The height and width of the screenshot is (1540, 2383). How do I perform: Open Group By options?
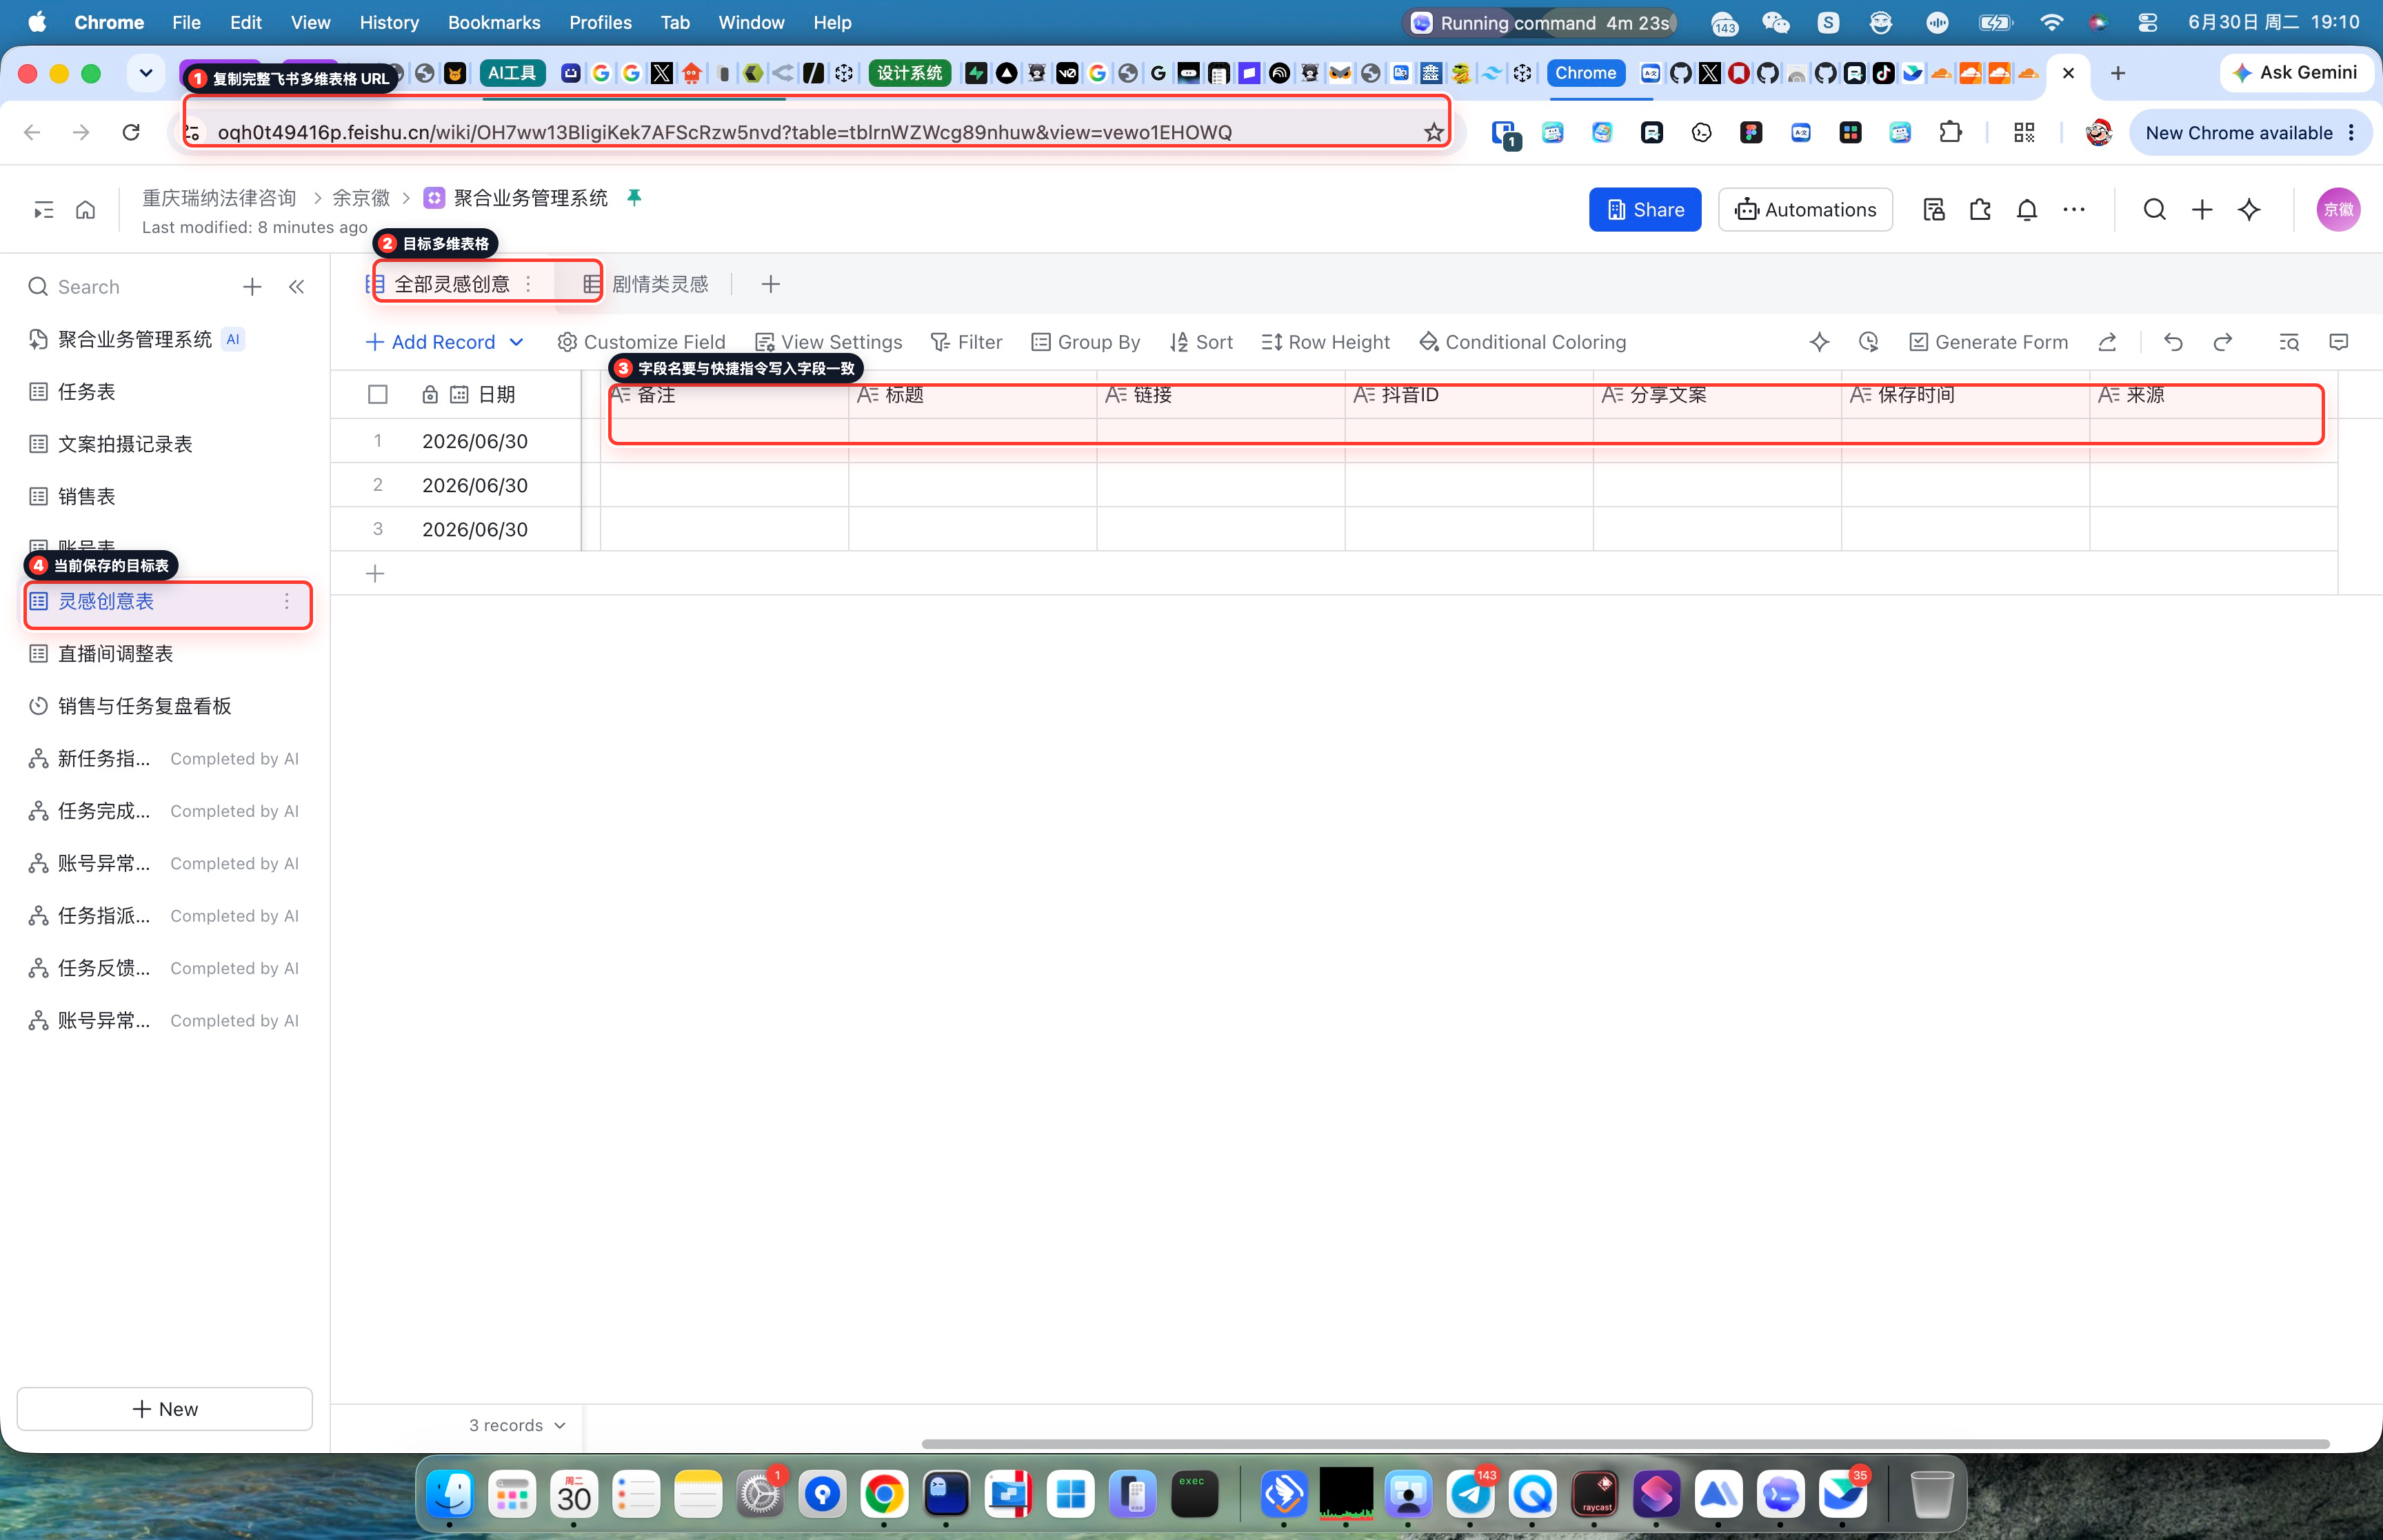pos(1085,342)
